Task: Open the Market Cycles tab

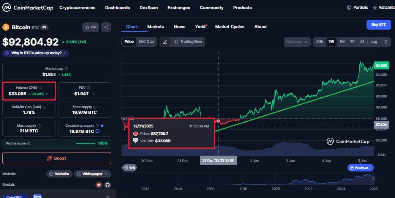Action: tap(229, 27)
